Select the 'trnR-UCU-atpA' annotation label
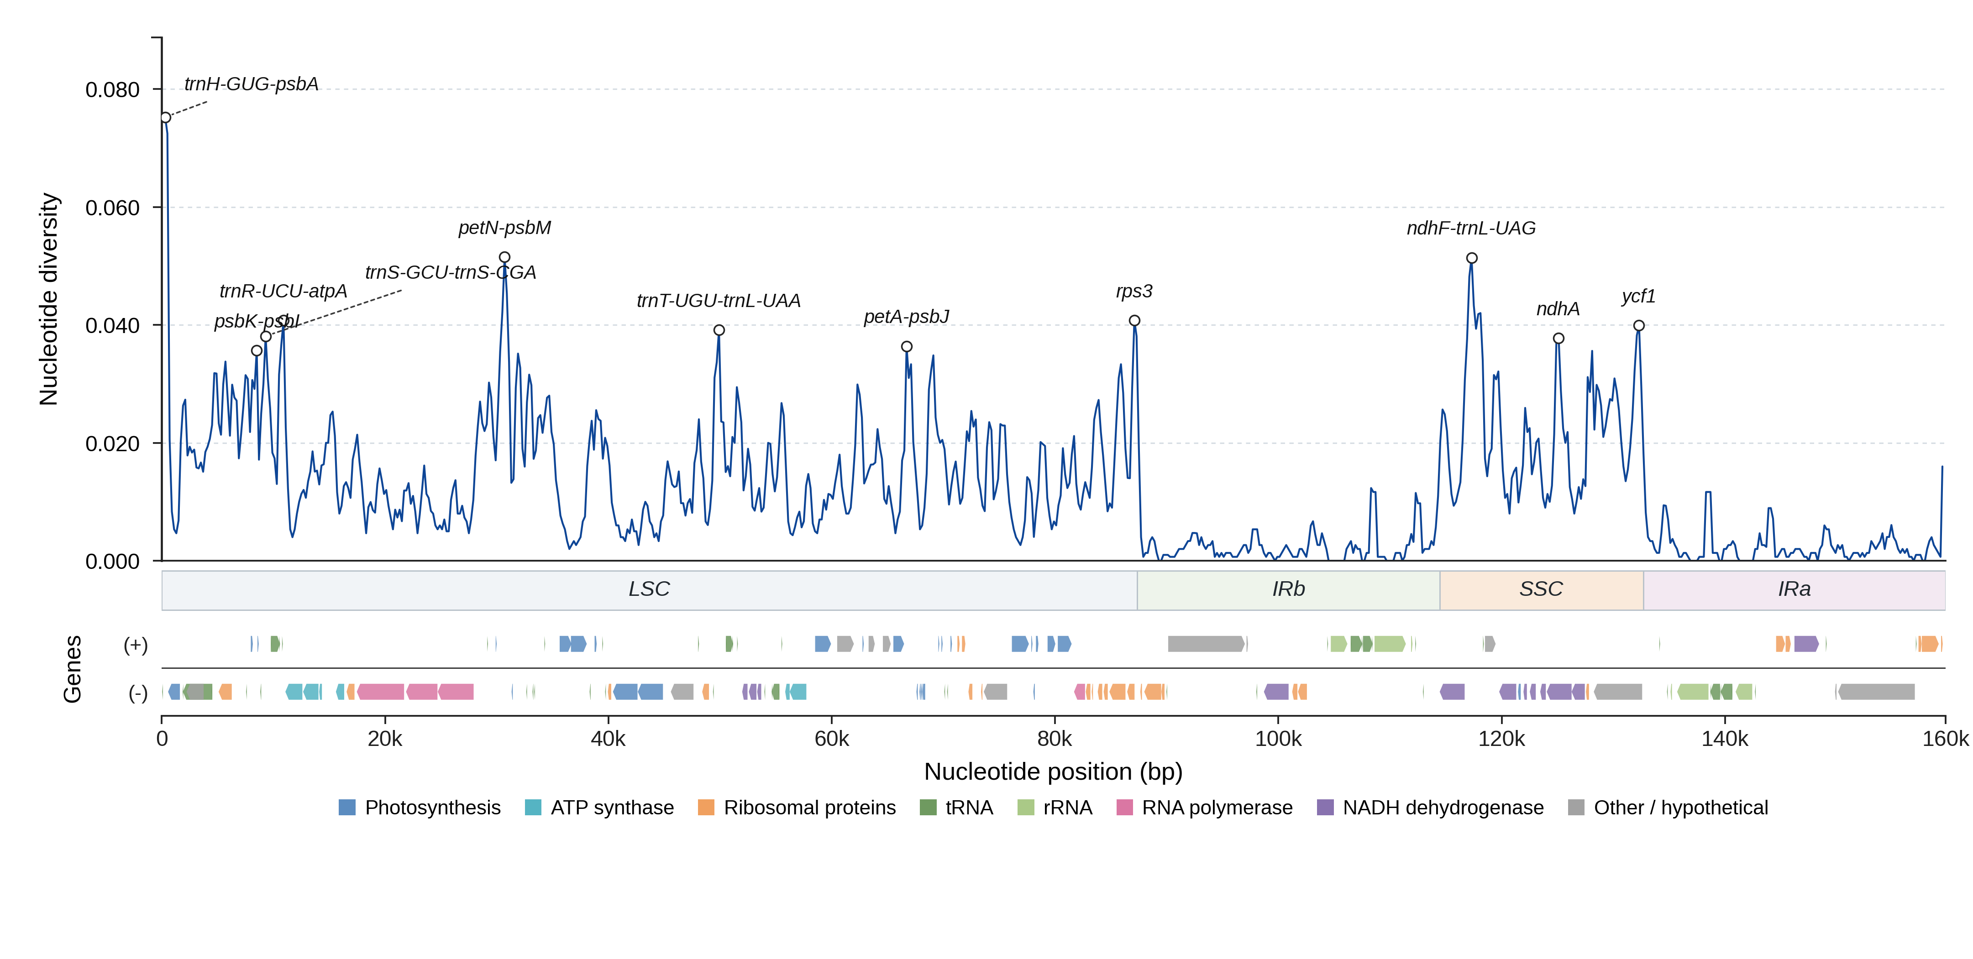This screenshot has width=1973, height=959. tap(283, 292)
